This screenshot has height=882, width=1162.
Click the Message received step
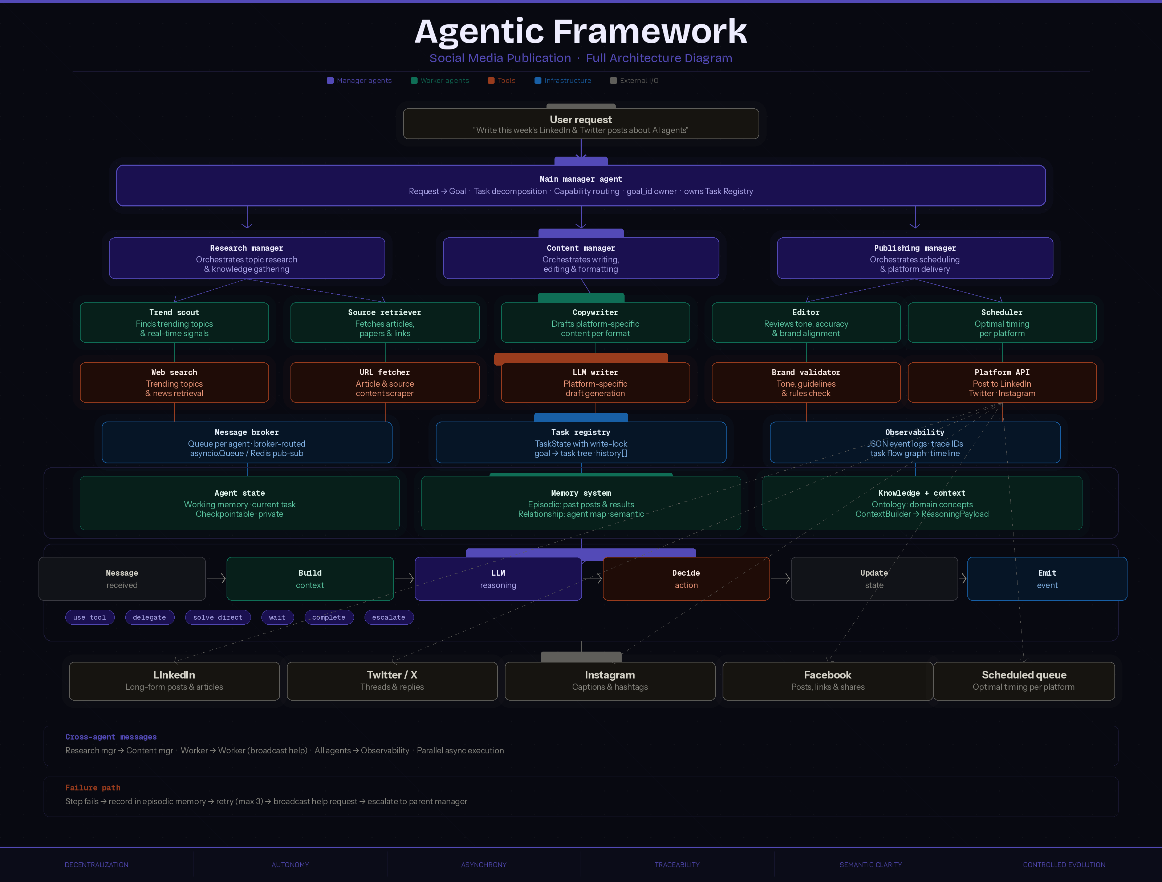tap(122, 579)
